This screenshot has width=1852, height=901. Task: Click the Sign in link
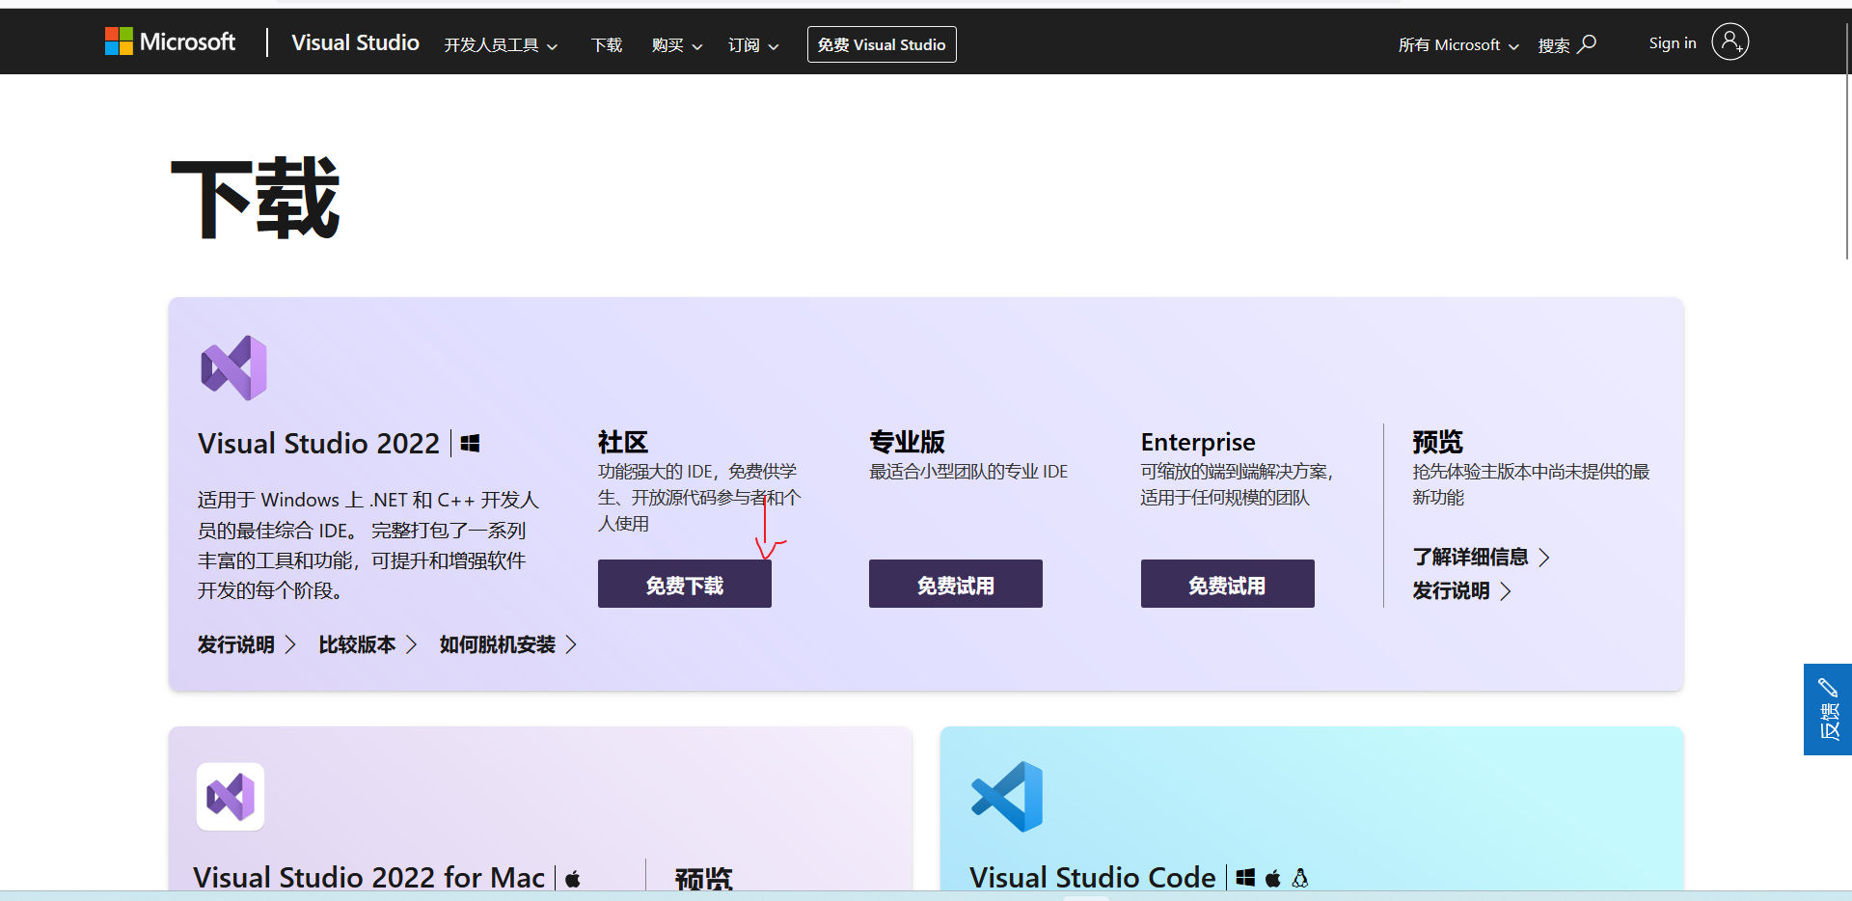tap(1673, 43)
